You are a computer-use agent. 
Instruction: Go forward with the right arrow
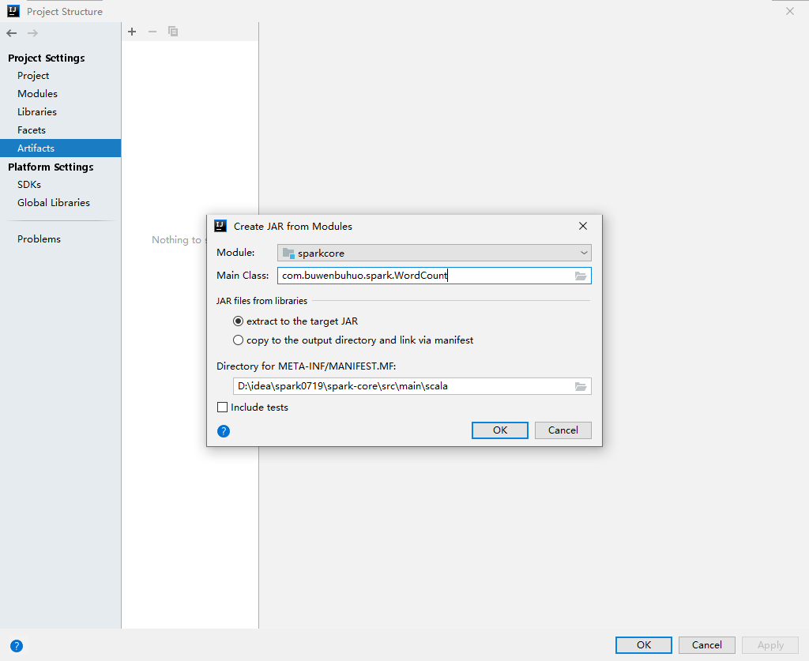coord(32,33)
